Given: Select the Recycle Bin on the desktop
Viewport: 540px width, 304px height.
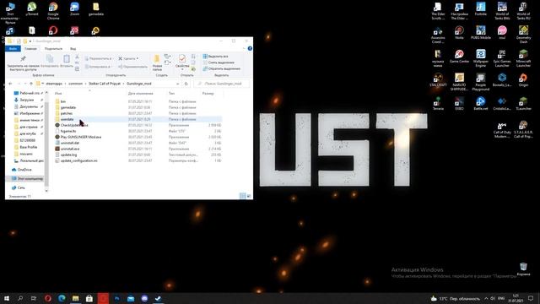Looking at the screenshot, I should click(523, 269).
